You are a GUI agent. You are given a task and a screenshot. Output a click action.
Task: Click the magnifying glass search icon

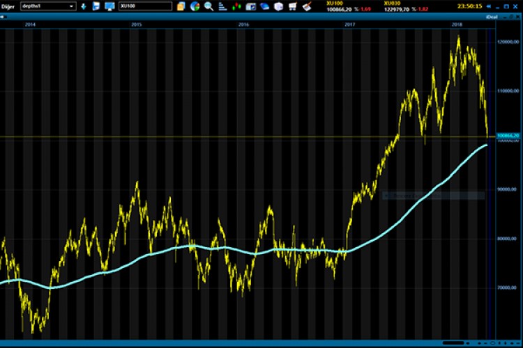tap(209, 6)
